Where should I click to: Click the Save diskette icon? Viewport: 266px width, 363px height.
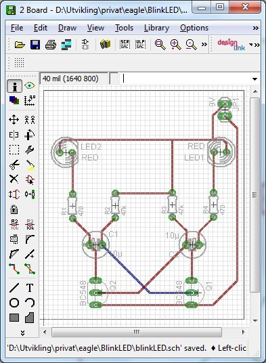click(35, 45)
